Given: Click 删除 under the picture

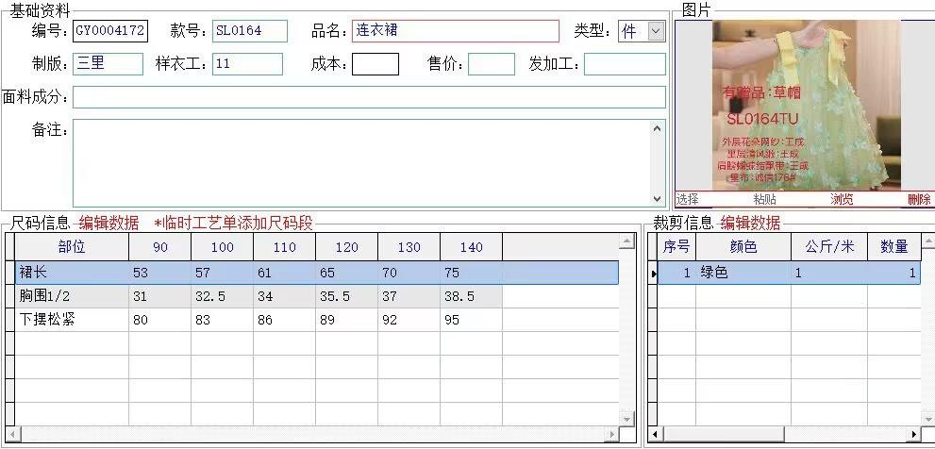Looking at the screenshot, I should pyautogui.click(x=919, y=199).
